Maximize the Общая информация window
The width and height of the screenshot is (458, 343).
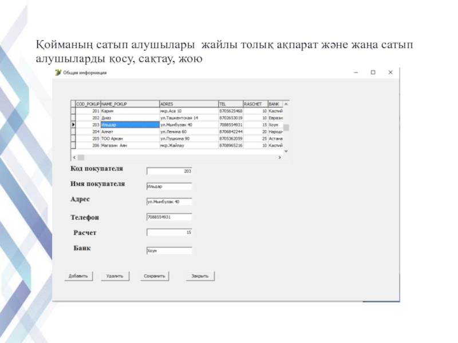click(x=373, y=73)
